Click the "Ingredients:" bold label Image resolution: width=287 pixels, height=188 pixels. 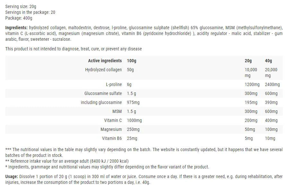coord(16,28)
